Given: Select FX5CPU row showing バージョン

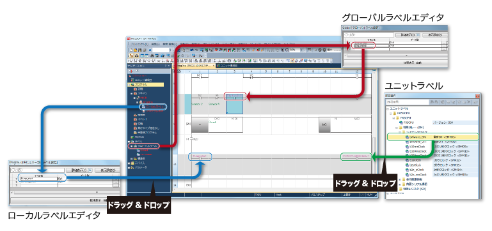Looking at the screenshot, I should tap(438, 123).
